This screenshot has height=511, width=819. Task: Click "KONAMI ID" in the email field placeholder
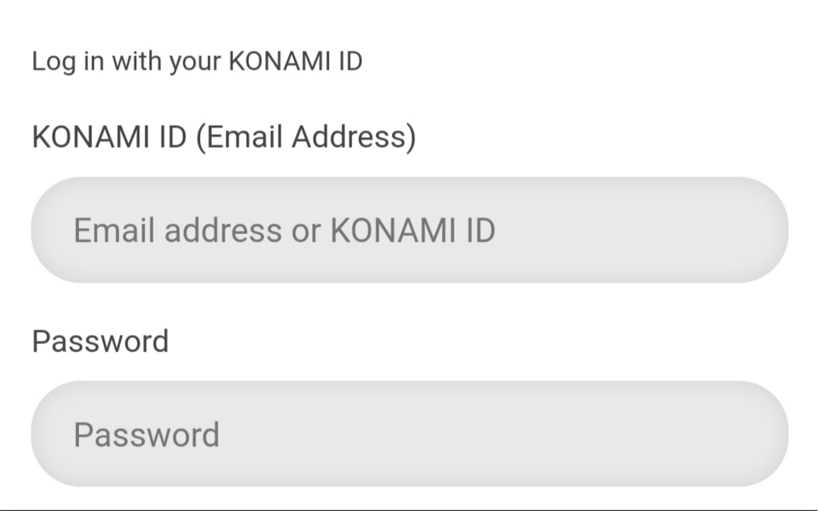(x=413, y=230)
